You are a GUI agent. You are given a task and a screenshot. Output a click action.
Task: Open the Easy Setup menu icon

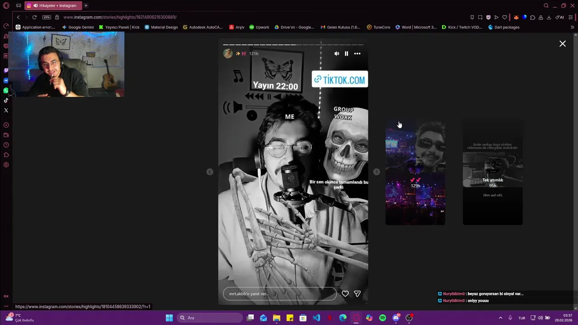click(571, 17)
